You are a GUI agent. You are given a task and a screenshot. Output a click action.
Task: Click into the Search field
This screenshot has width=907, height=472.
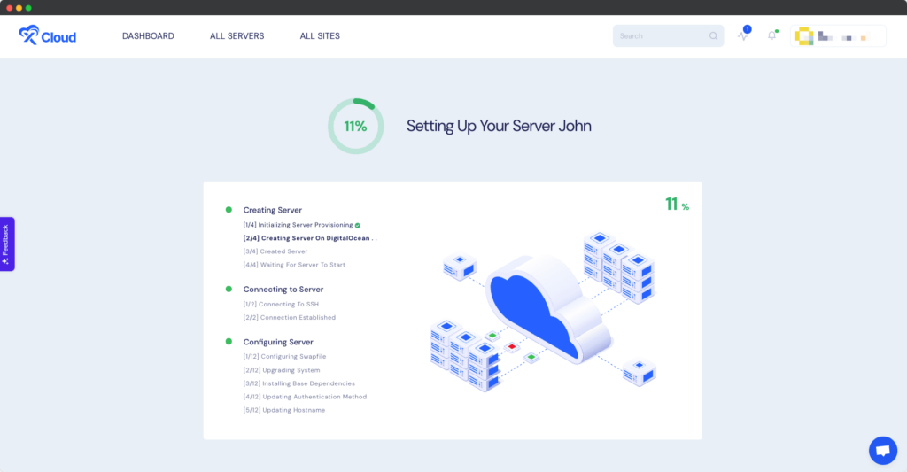[x=661, y=36]
